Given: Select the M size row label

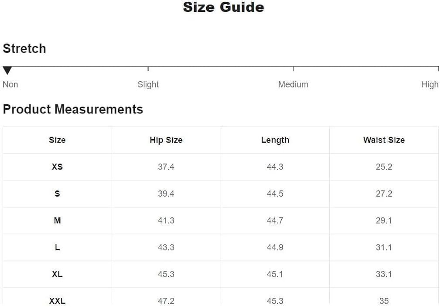Looking at the screenshot, I should pyautogui.click(x=57, y=220).
